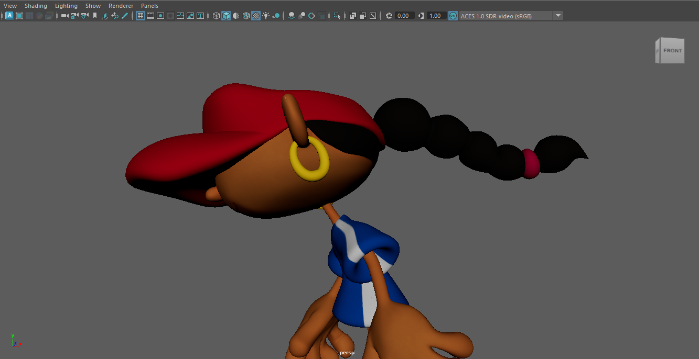Toggle the Motion Blur icon
The width and height of the screenshot is (699, 359).
click(302, 16)
